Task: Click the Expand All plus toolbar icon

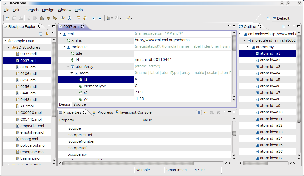Action: (x=93, y=18)
